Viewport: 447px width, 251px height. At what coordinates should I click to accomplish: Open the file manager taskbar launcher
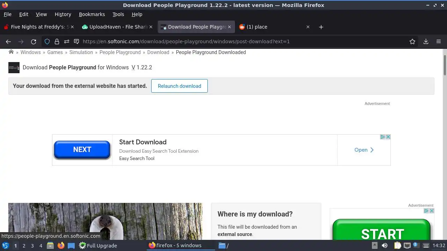[50, 245]
